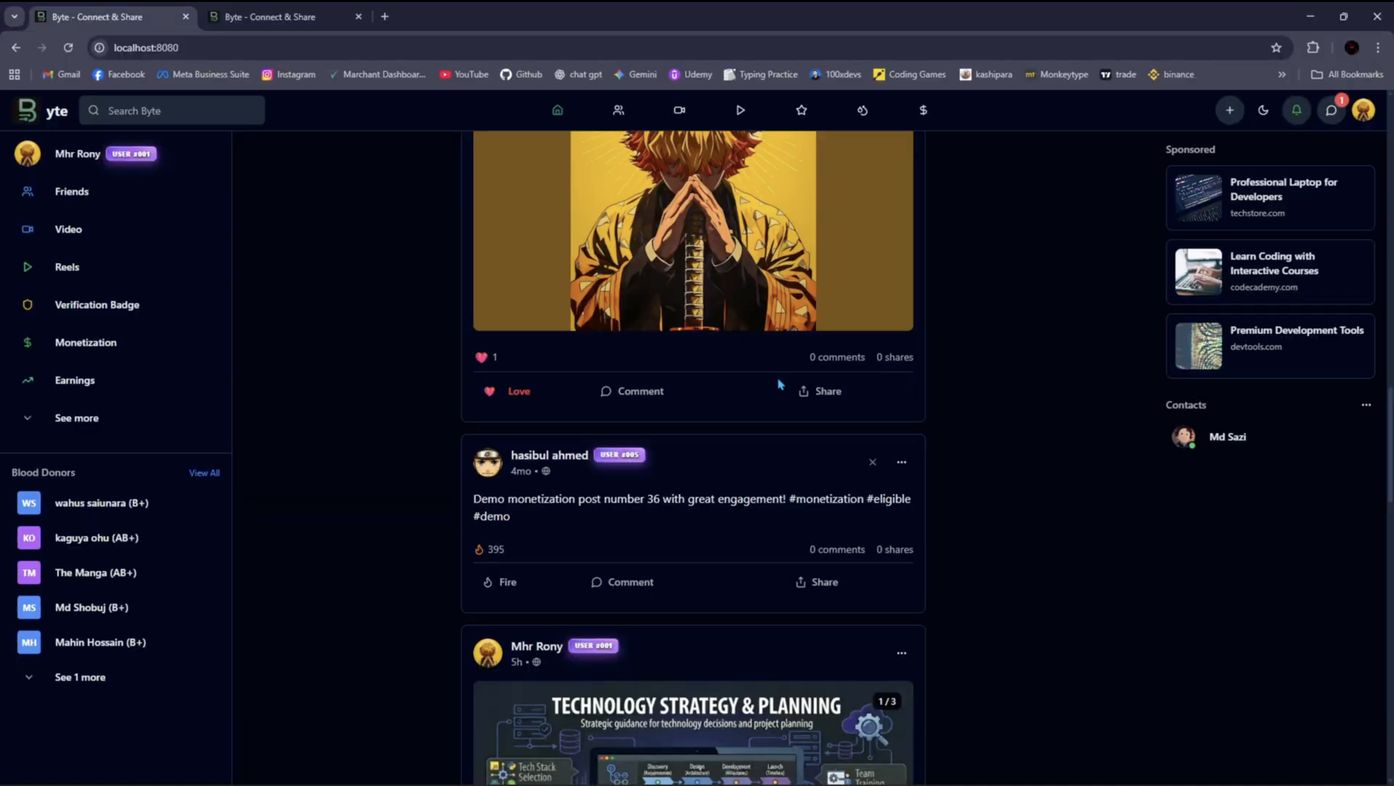
Task: Open the Home feed icon in navbar
Action: click(x=559, y=110)
